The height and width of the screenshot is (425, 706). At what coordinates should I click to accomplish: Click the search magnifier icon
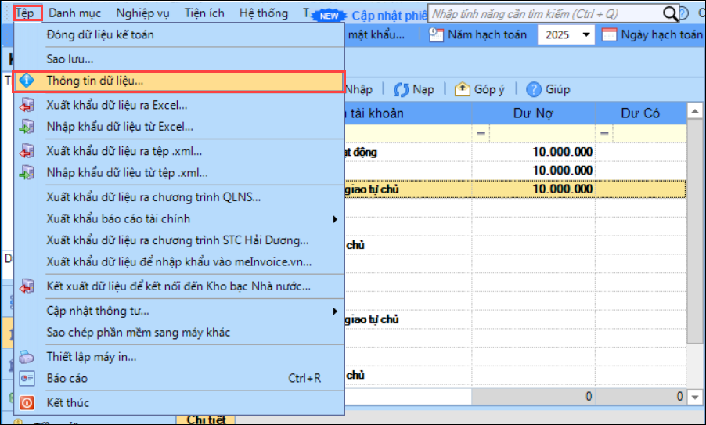(x=670, y=14)
